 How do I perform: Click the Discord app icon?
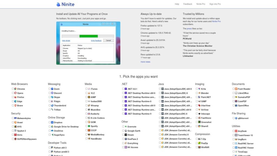pyautogui.click(x=52, y=93)
